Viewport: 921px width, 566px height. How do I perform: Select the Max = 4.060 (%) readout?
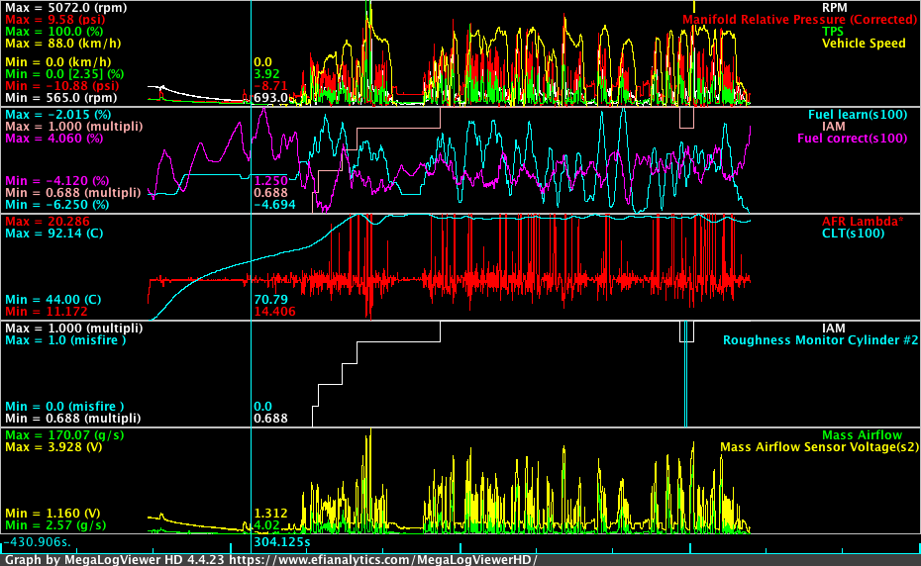point(54,138)
